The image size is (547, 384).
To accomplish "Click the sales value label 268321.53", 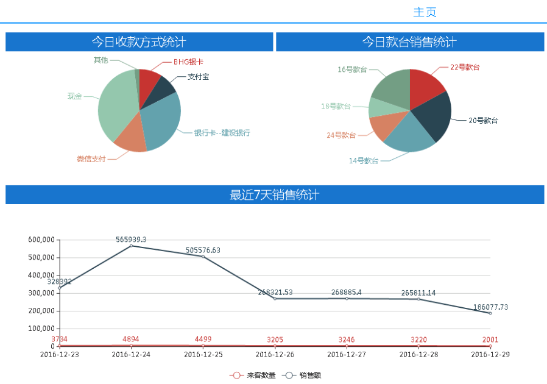I will (275, 292).
